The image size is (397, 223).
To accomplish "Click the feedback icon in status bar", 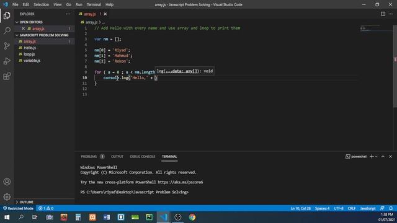I will [382, 208].
